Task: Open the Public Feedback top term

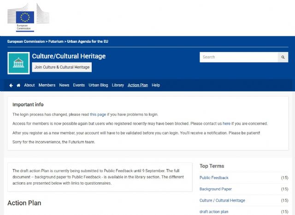Action: click(x=214, y=178)
